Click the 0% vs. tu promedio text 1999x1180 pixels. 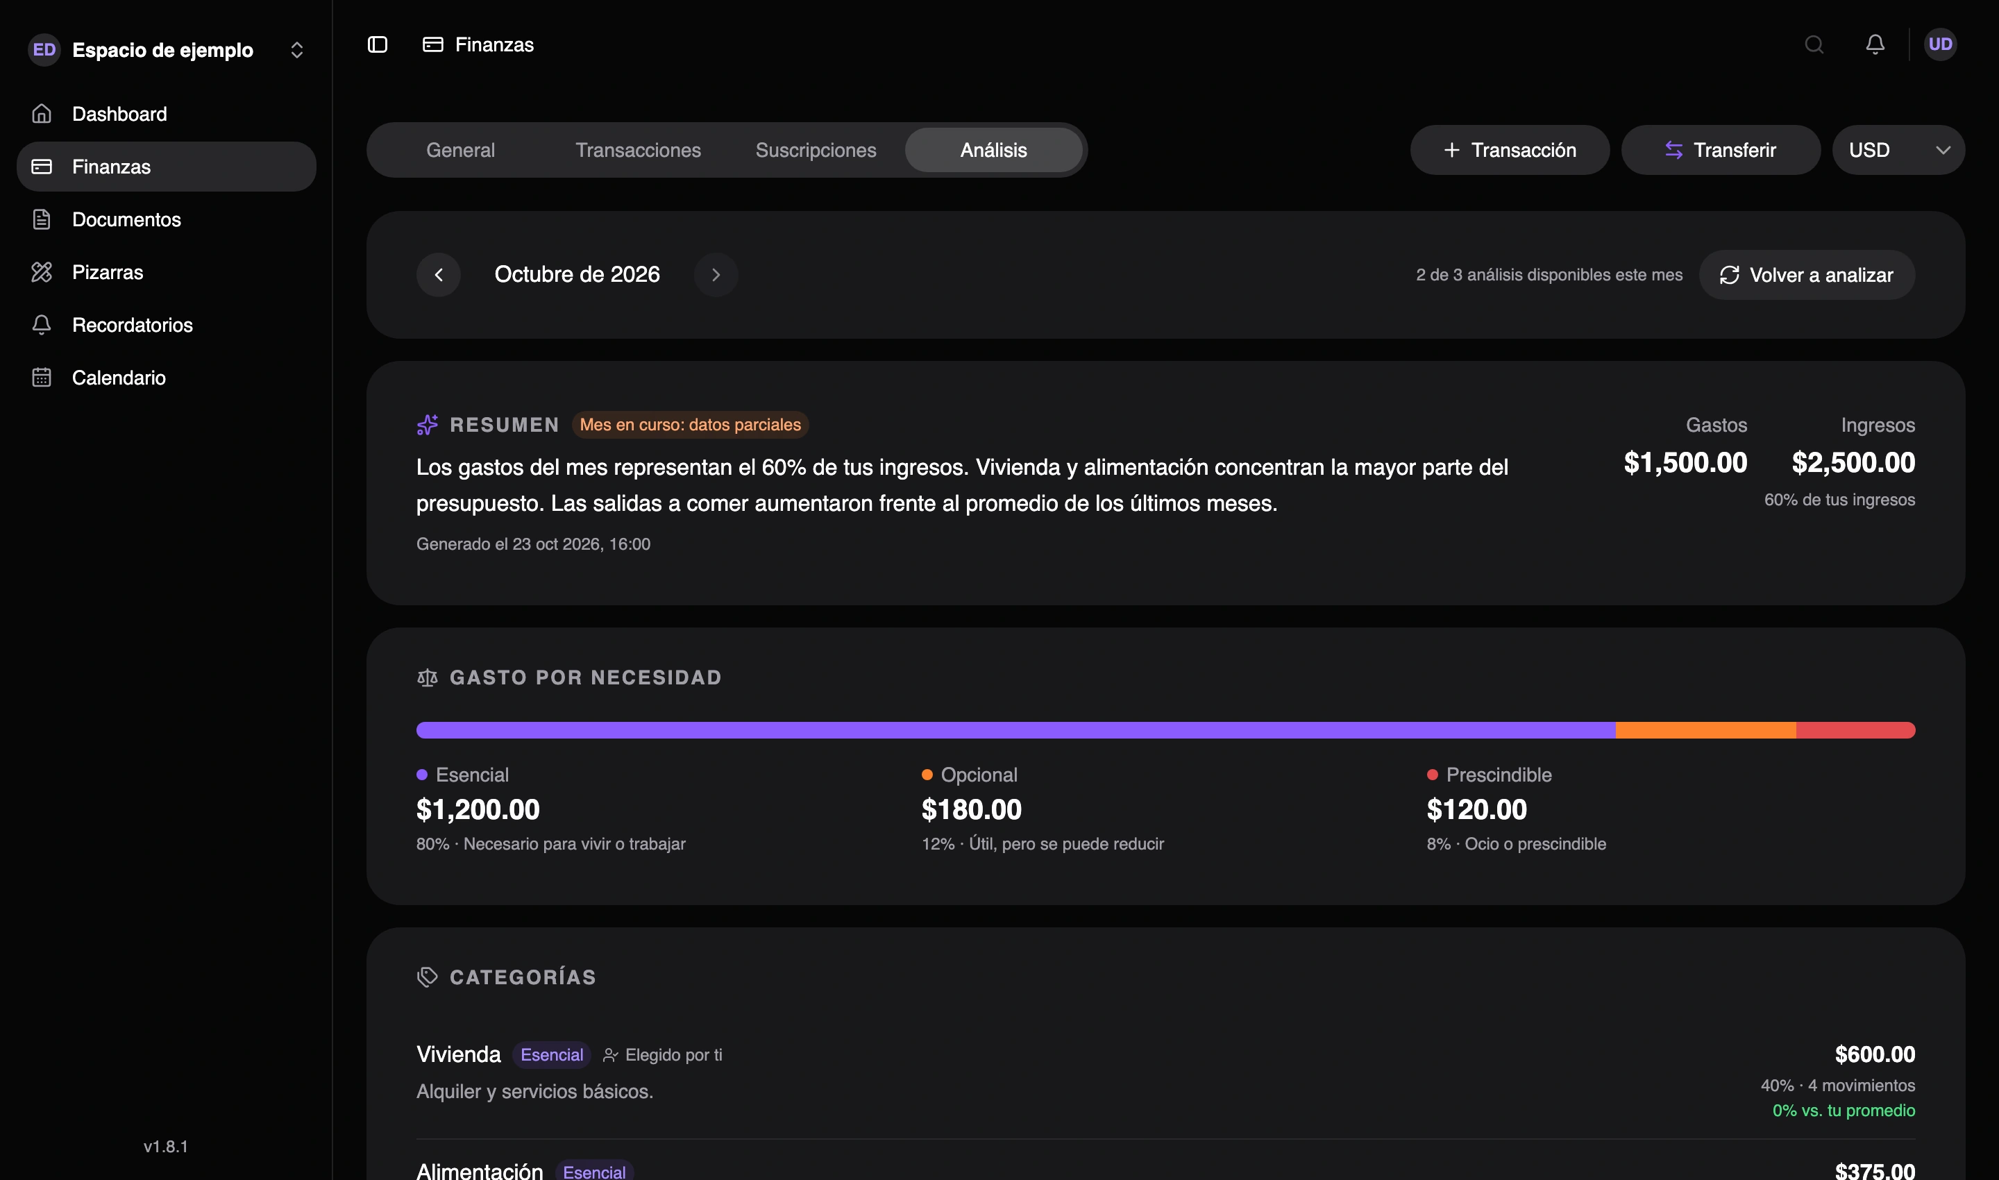(1844, 1111)
